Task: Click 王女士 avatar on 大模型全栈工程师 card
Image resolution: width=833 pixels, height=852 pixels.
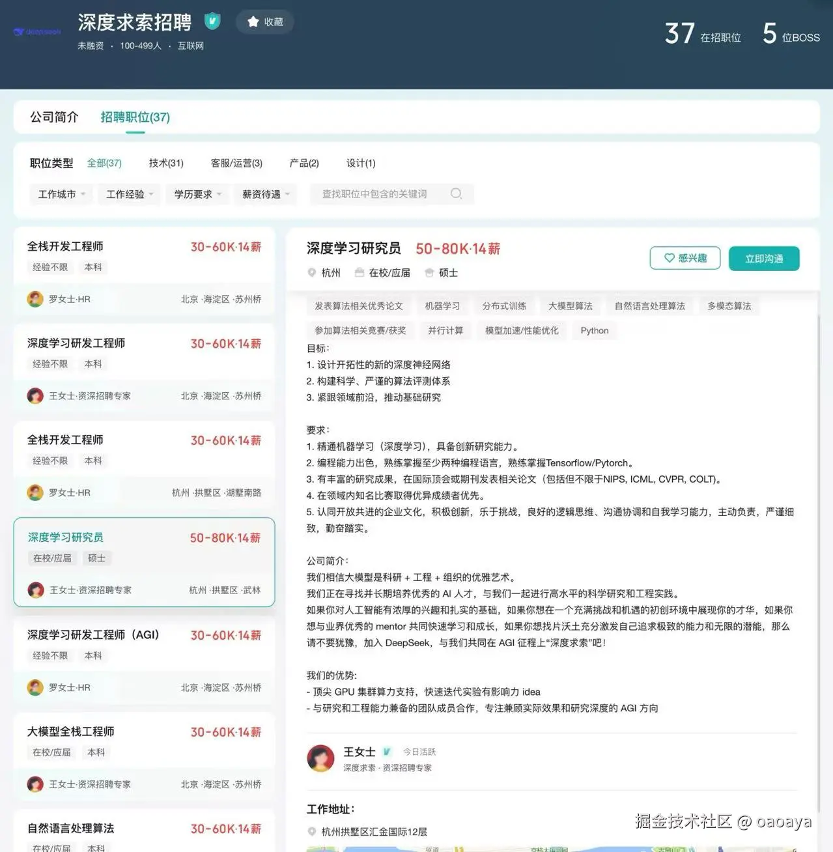Action: pos(35,784)
